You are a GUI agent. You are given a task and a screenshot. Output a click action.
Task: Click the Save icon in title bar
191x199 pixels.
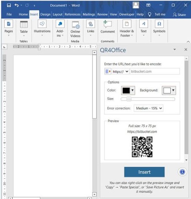point(9,5)
